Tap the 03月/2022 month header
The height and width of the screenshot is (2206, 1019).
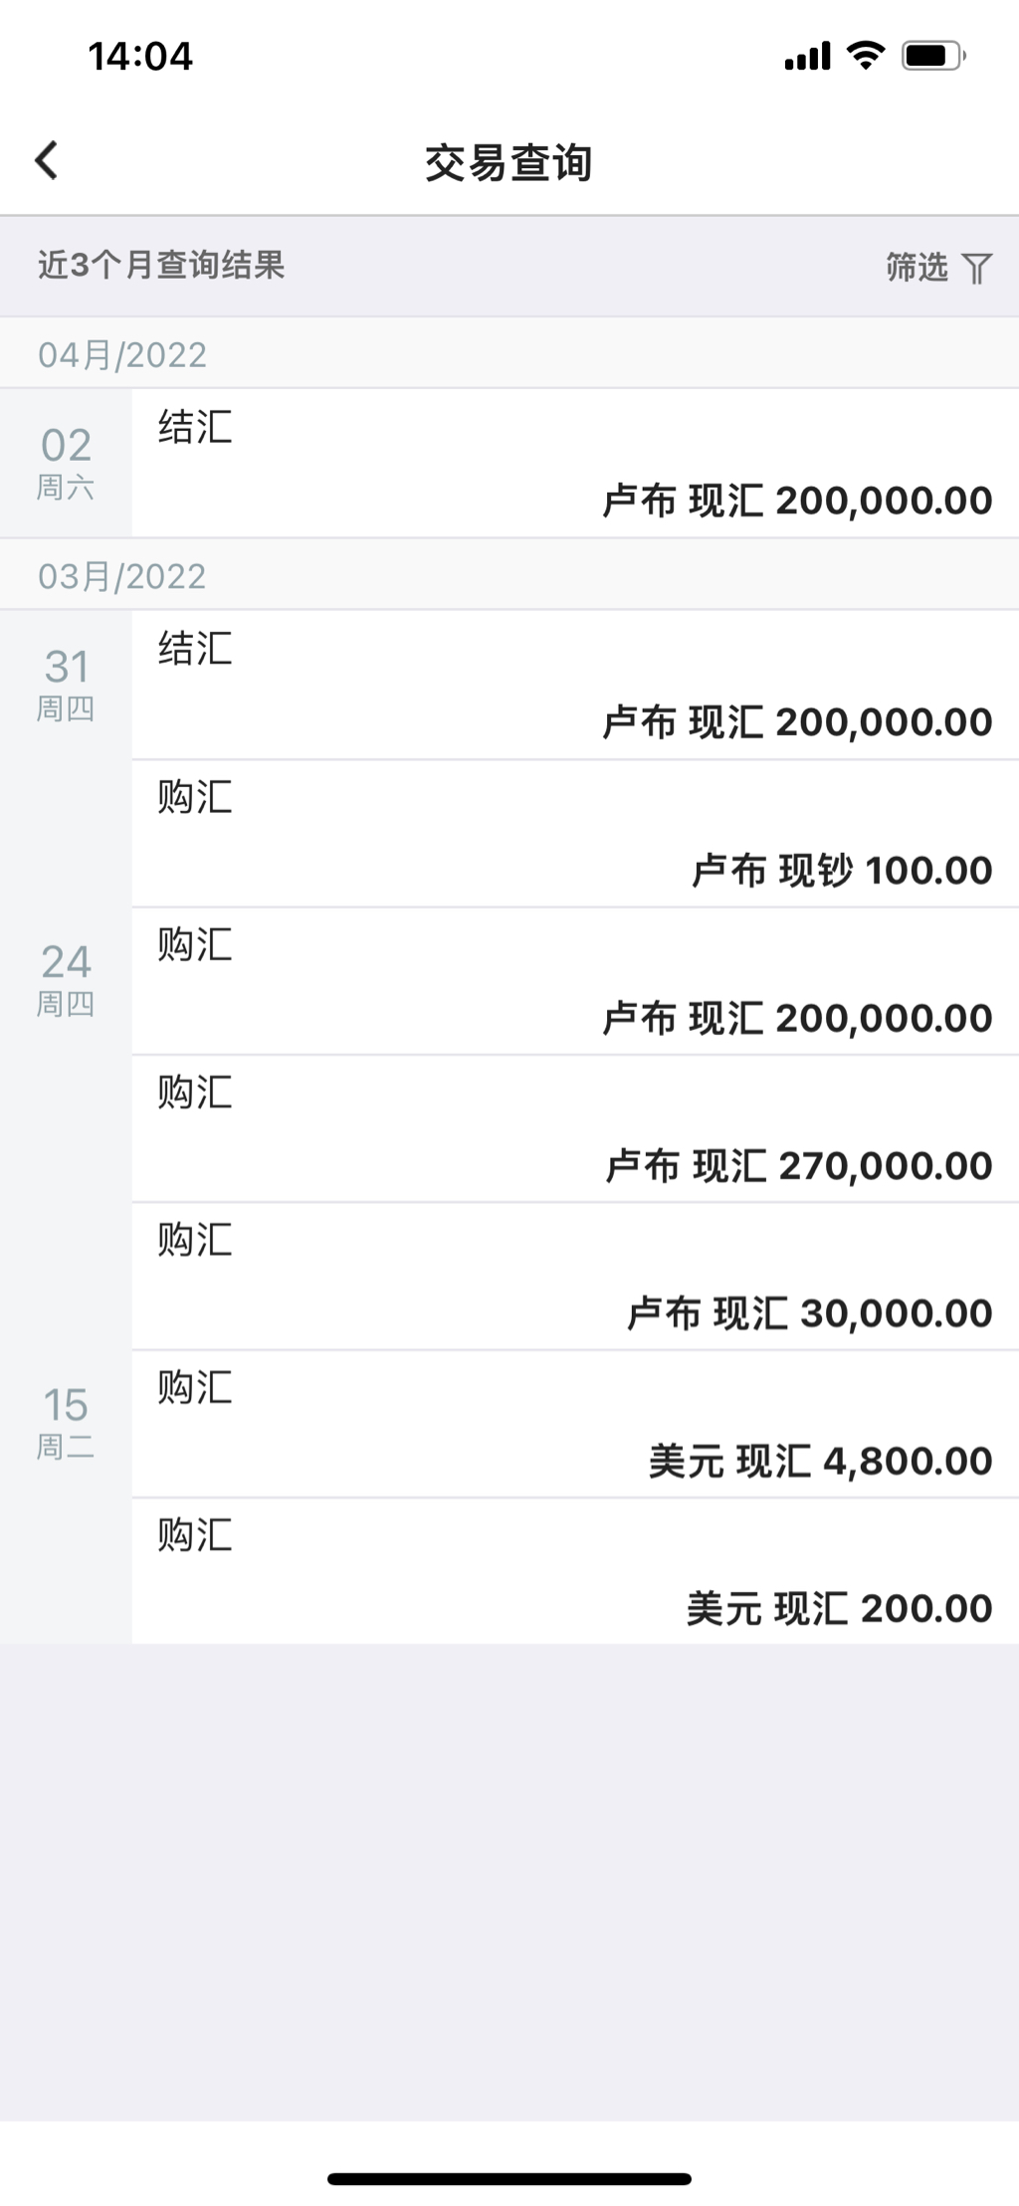coord(122,577)
